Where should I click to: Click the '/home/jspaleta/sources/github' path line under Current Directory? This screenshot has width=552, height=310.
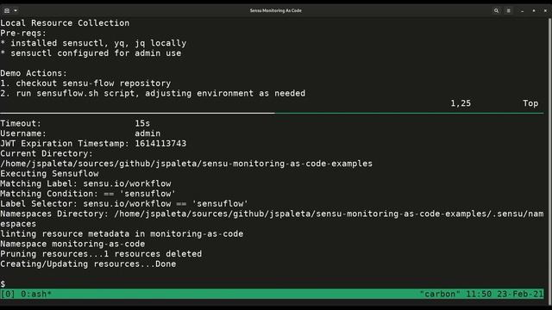click(186, 164)
